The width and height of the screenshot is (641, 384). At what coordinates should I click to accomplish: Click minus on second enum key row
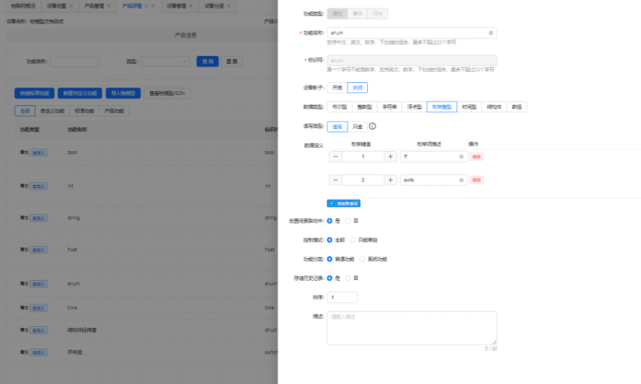tap(335, 180)
